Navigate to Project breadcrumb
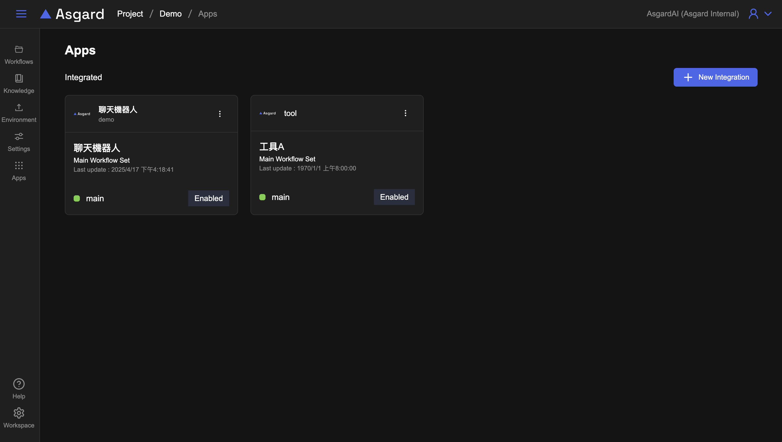Screen dimensions: 782x442 [130, 14]
